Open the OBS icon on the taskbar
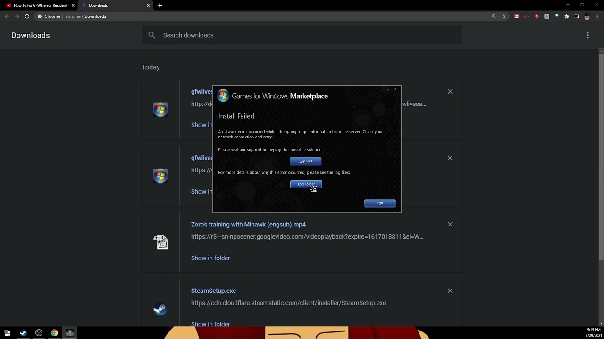 click(39, 333)
